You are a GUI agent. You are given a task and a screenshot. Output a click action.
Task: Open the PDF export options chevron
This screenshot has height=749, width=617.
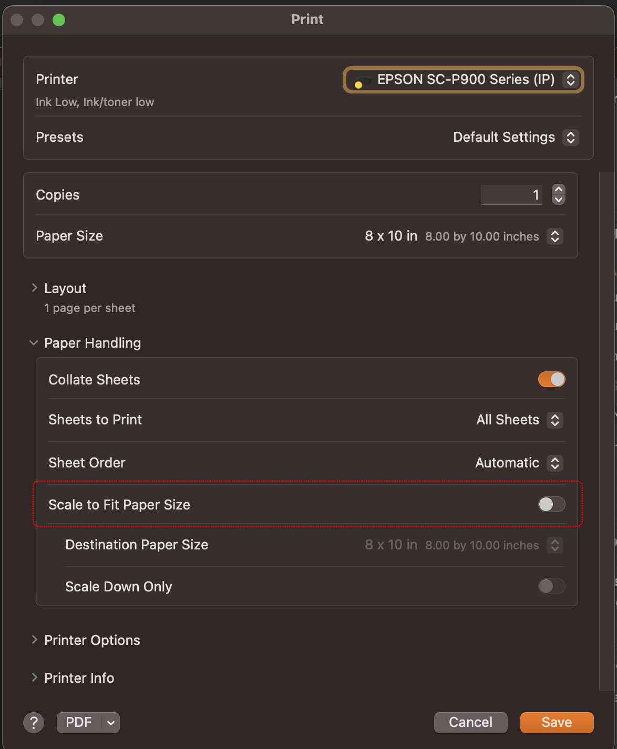[110, 722]
